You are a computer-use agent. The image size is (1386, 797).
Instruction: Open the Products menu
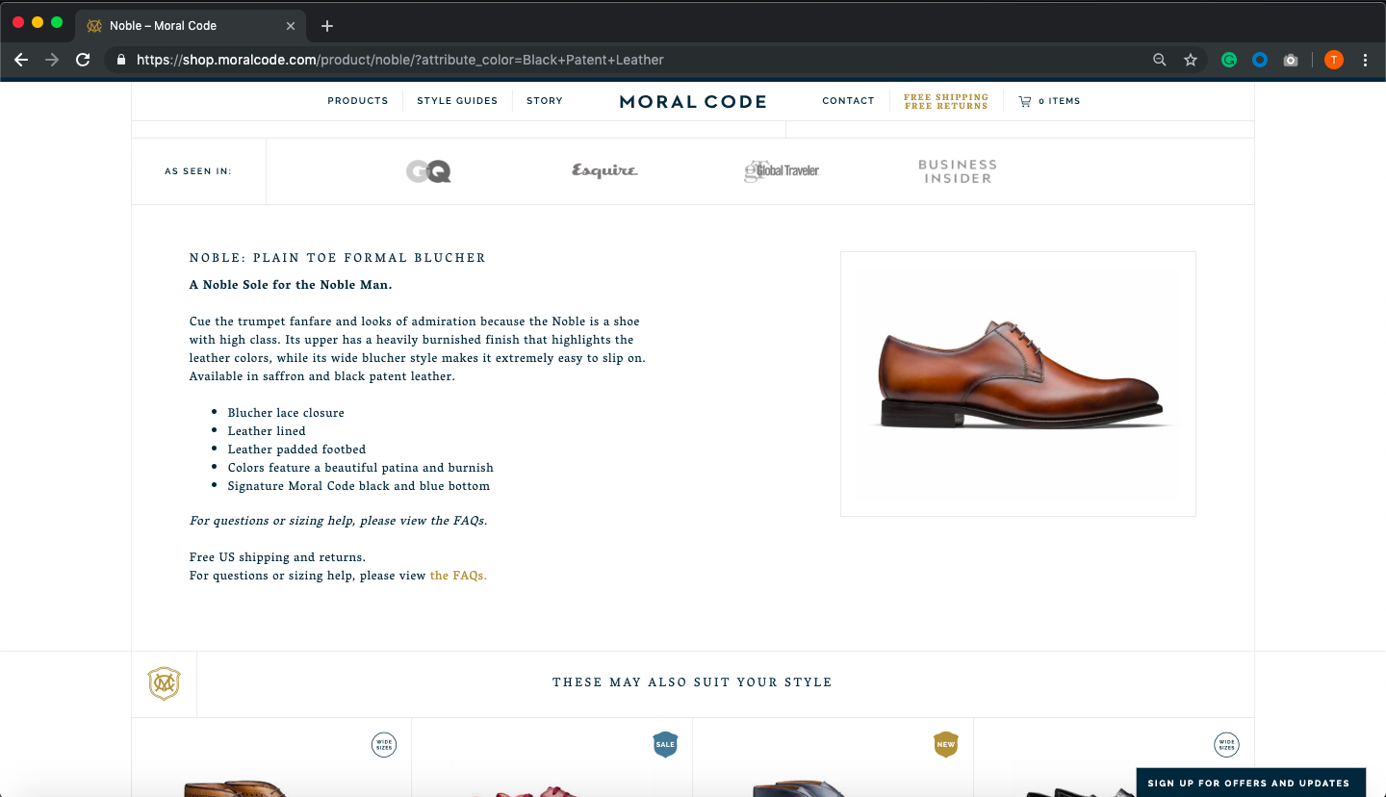[357, 100]
